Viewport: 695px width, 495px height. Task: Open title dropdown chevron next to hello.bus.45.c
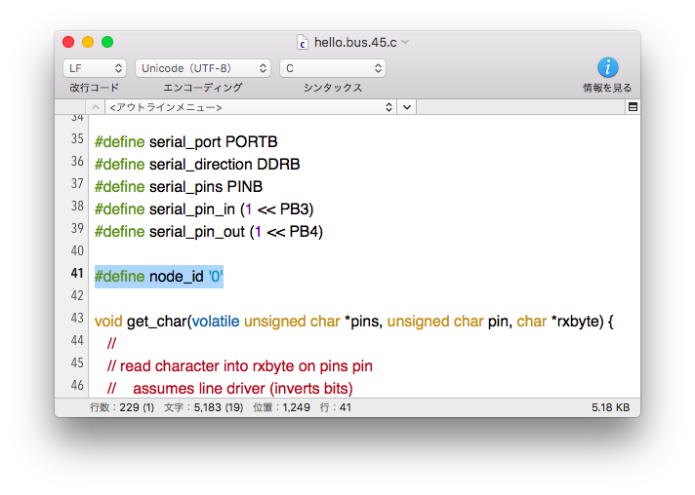coord(405,42)
